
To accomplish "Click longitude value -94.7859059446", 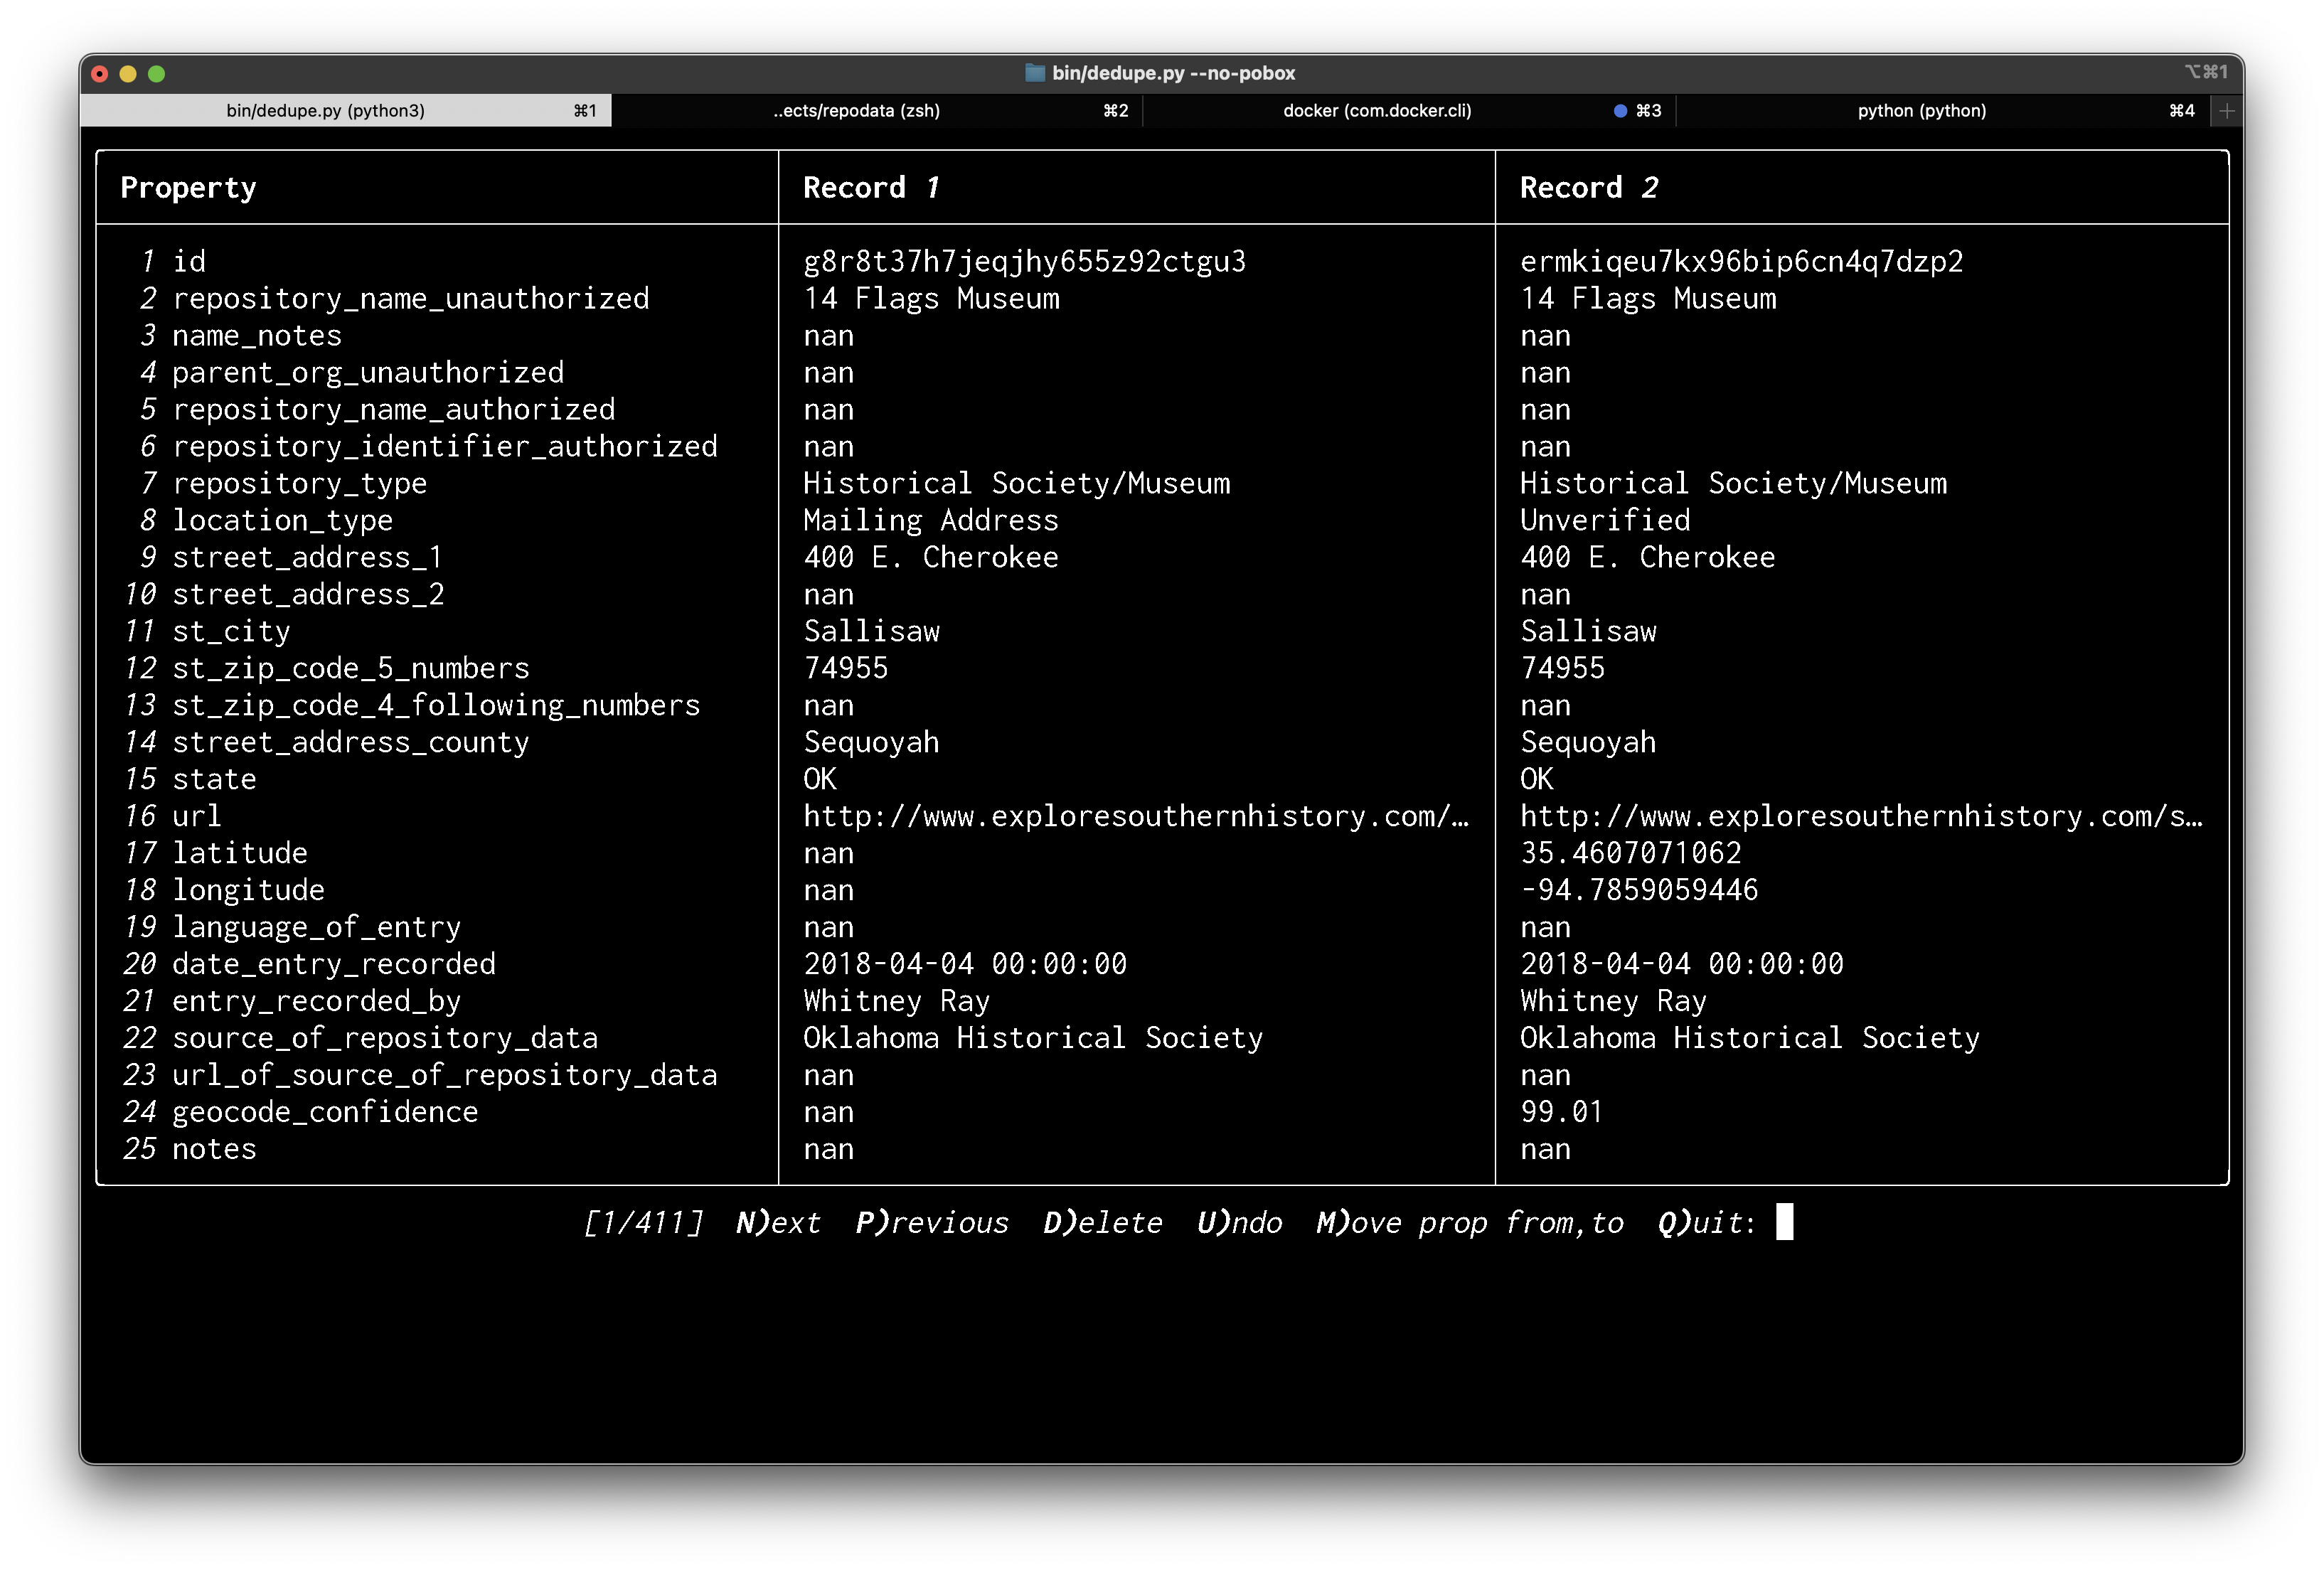I will click(x=1638, y=891).
